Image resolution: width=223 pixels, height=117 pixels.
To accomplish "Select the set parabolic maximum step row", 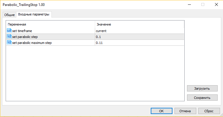I will 95,43.
